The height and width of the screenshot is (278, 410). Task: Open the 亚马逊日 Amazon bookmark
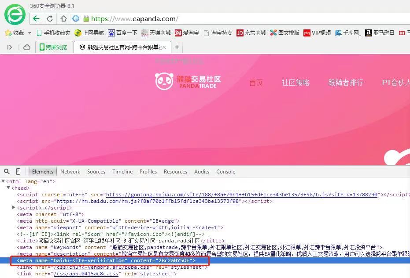point(380,33)
